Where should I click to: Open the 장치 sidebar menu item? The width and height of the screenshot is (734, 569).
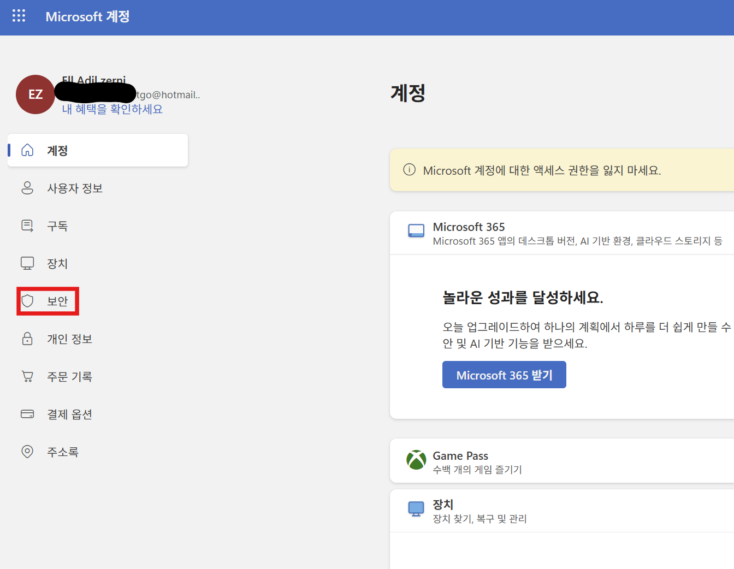coord(57,264)
